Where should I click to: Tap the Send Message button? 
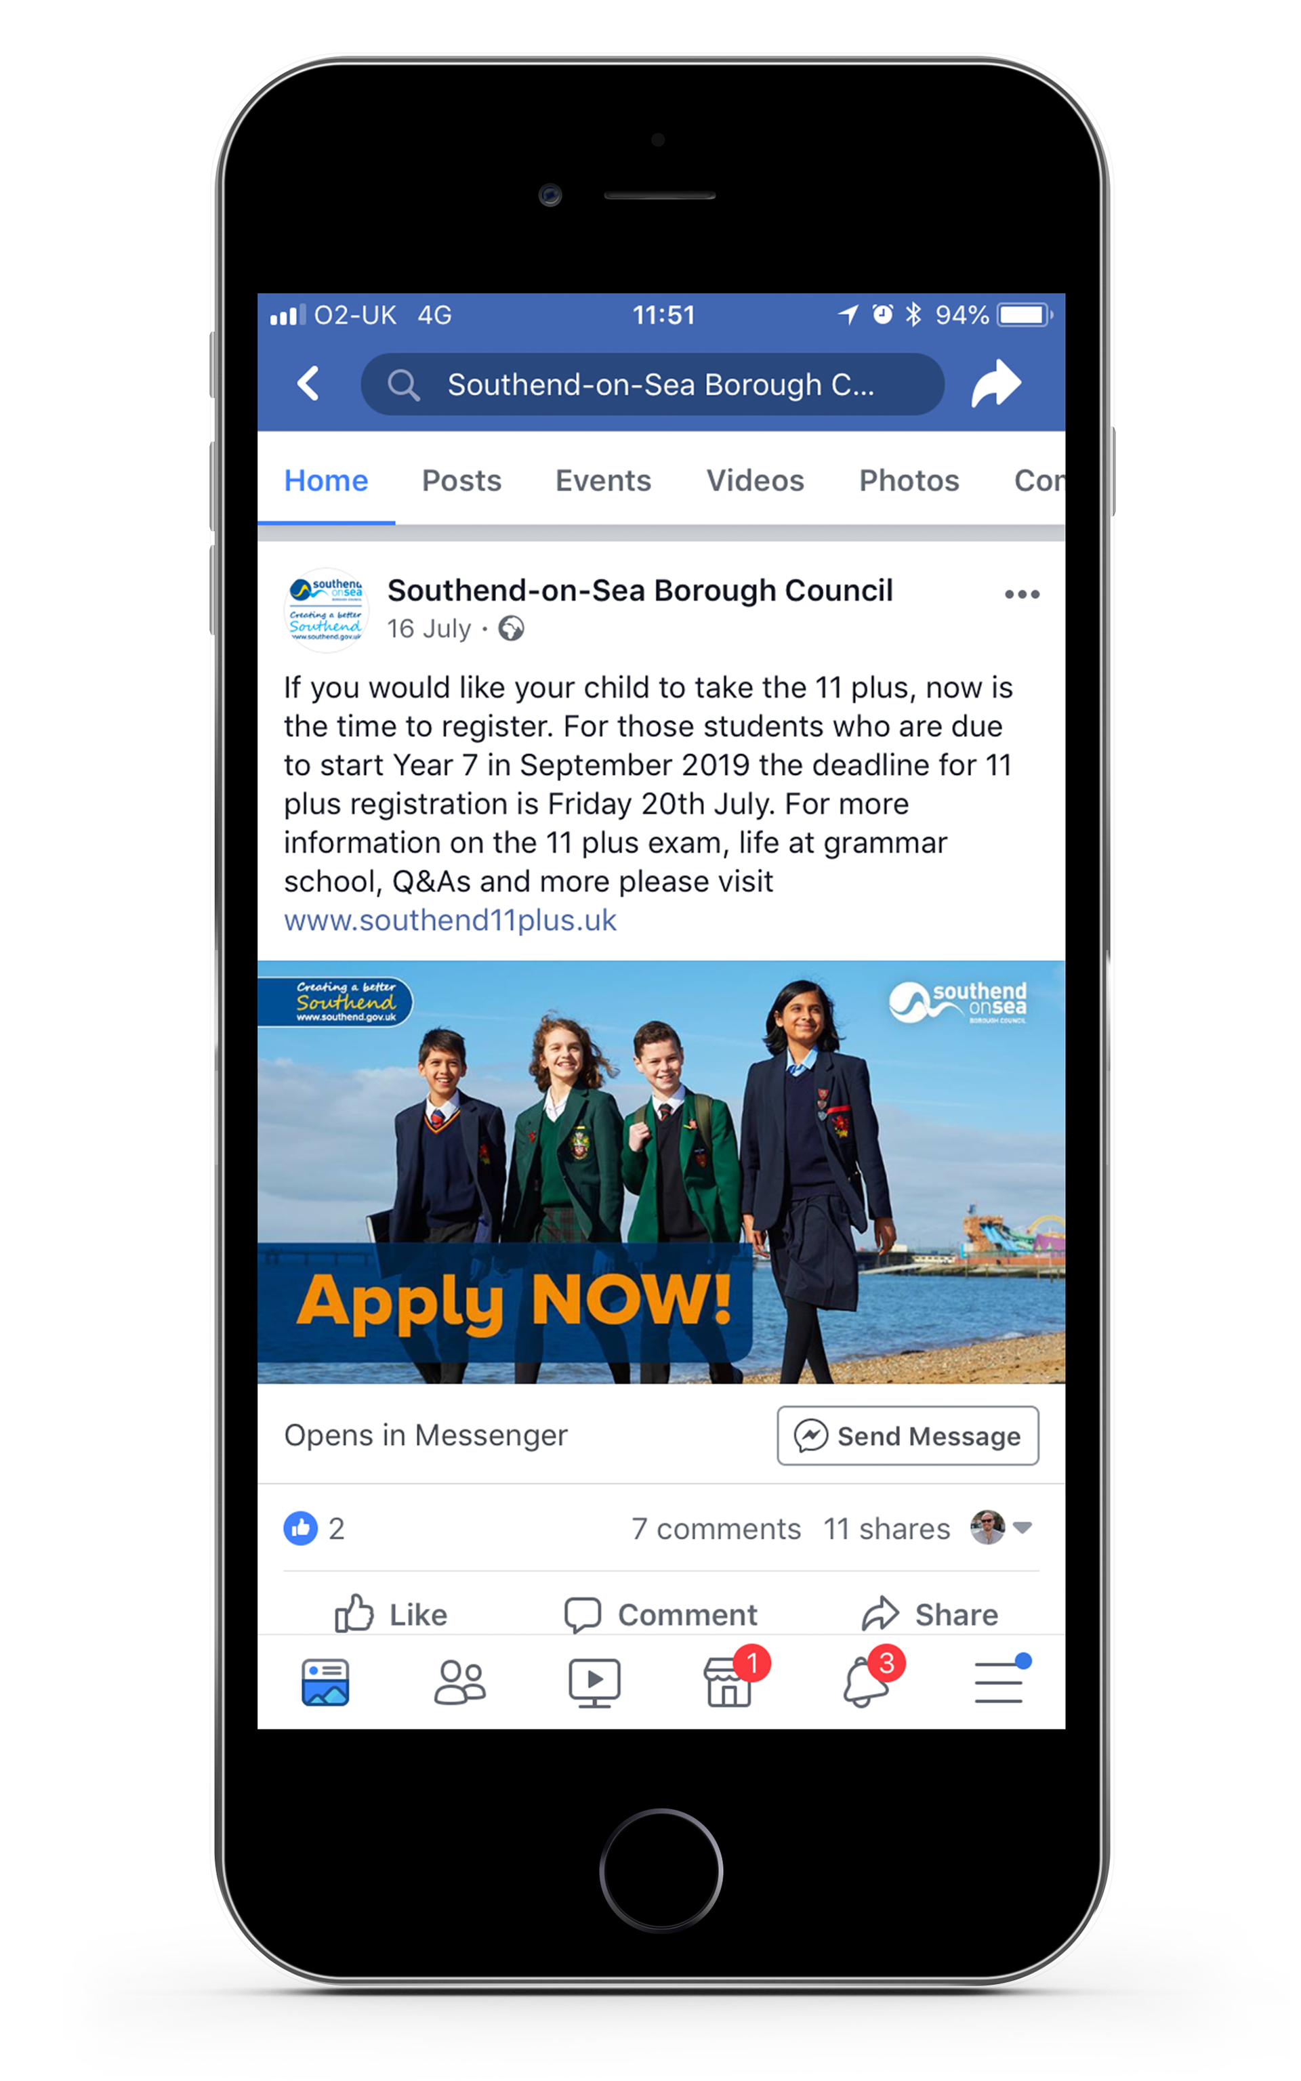click(907, 1435)
